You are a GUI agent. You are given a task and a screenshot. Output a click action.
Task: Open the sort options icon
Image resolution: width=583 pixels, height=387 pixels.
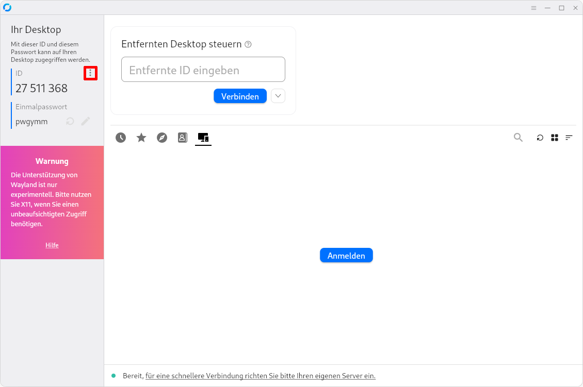pyautogui.click(x=569, y=138)
